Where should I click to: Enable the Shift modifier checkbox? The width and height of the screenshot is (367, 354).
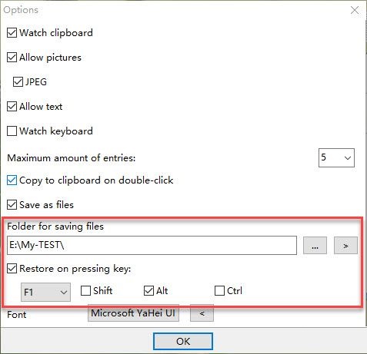pyautogui.click(x=85, y=291)
